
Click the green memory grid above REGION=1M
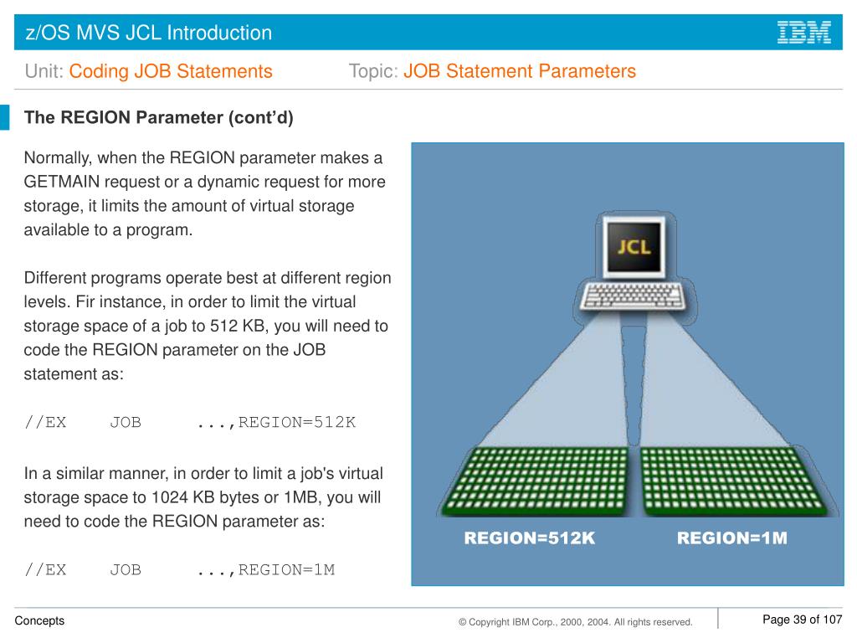click(x=733, y=481)
